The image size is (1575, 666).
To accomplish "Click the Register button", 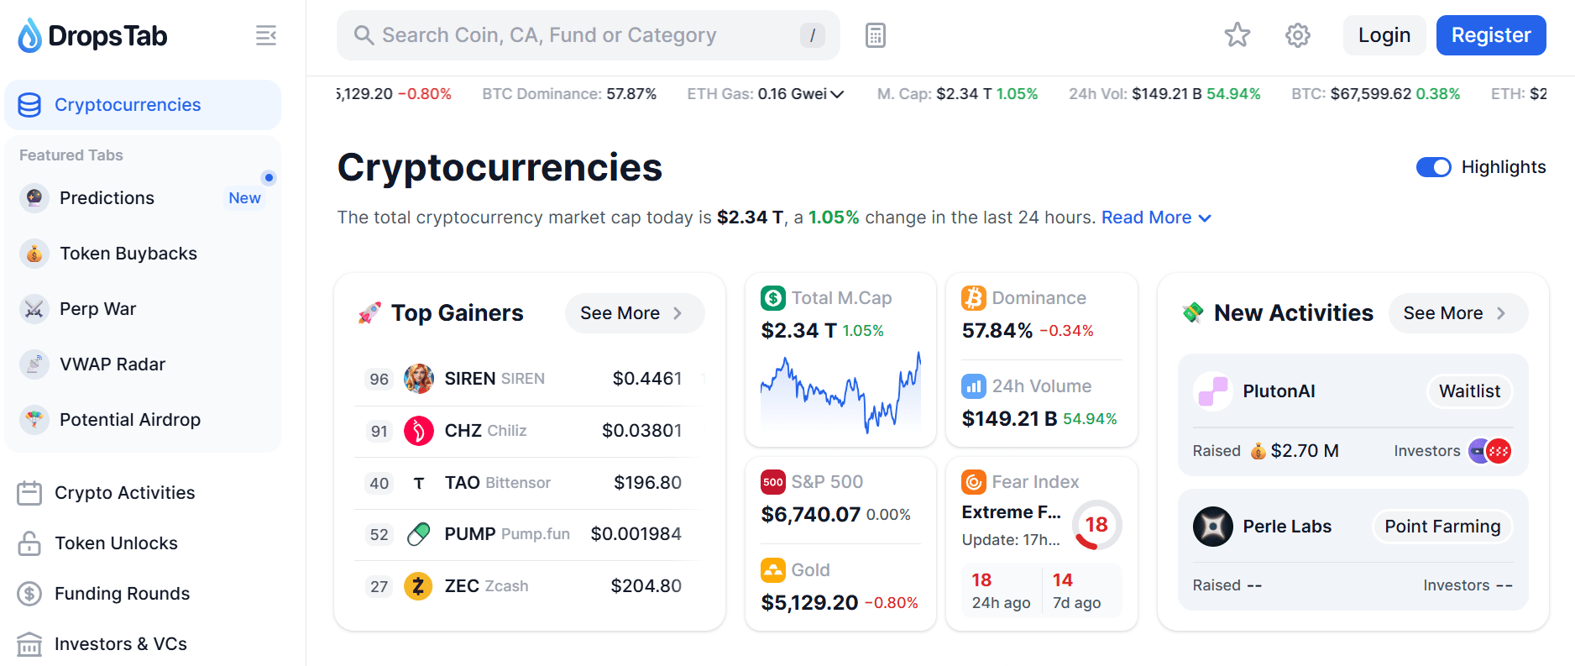I will (1490, 35).
